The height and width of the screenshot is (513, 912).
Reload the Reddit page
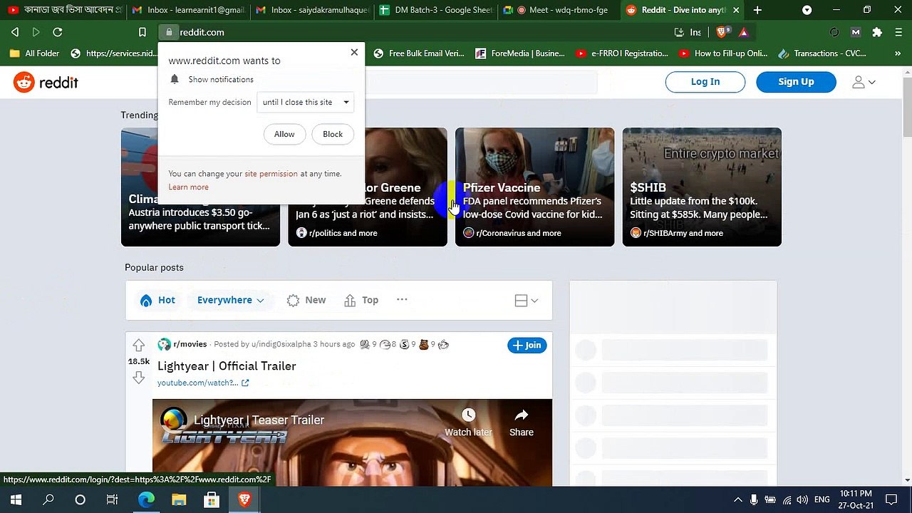(58, 32)
